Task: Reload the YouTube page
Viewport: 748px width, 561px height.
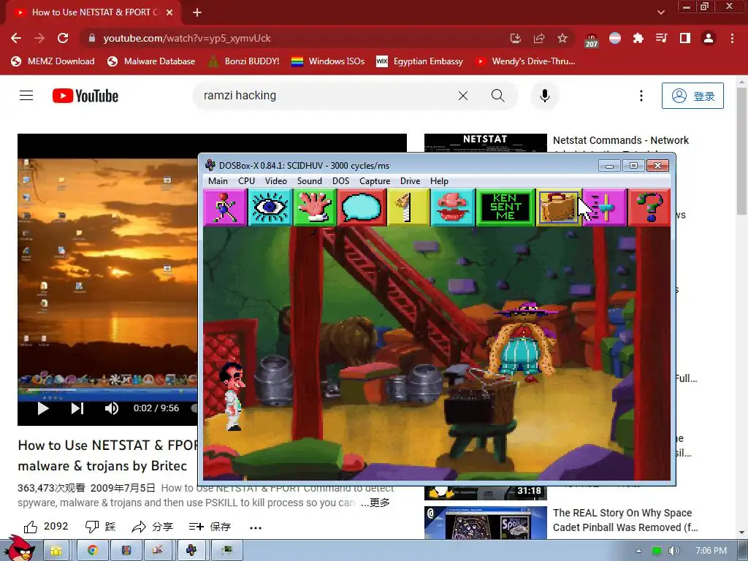Action: pos(63,38)
